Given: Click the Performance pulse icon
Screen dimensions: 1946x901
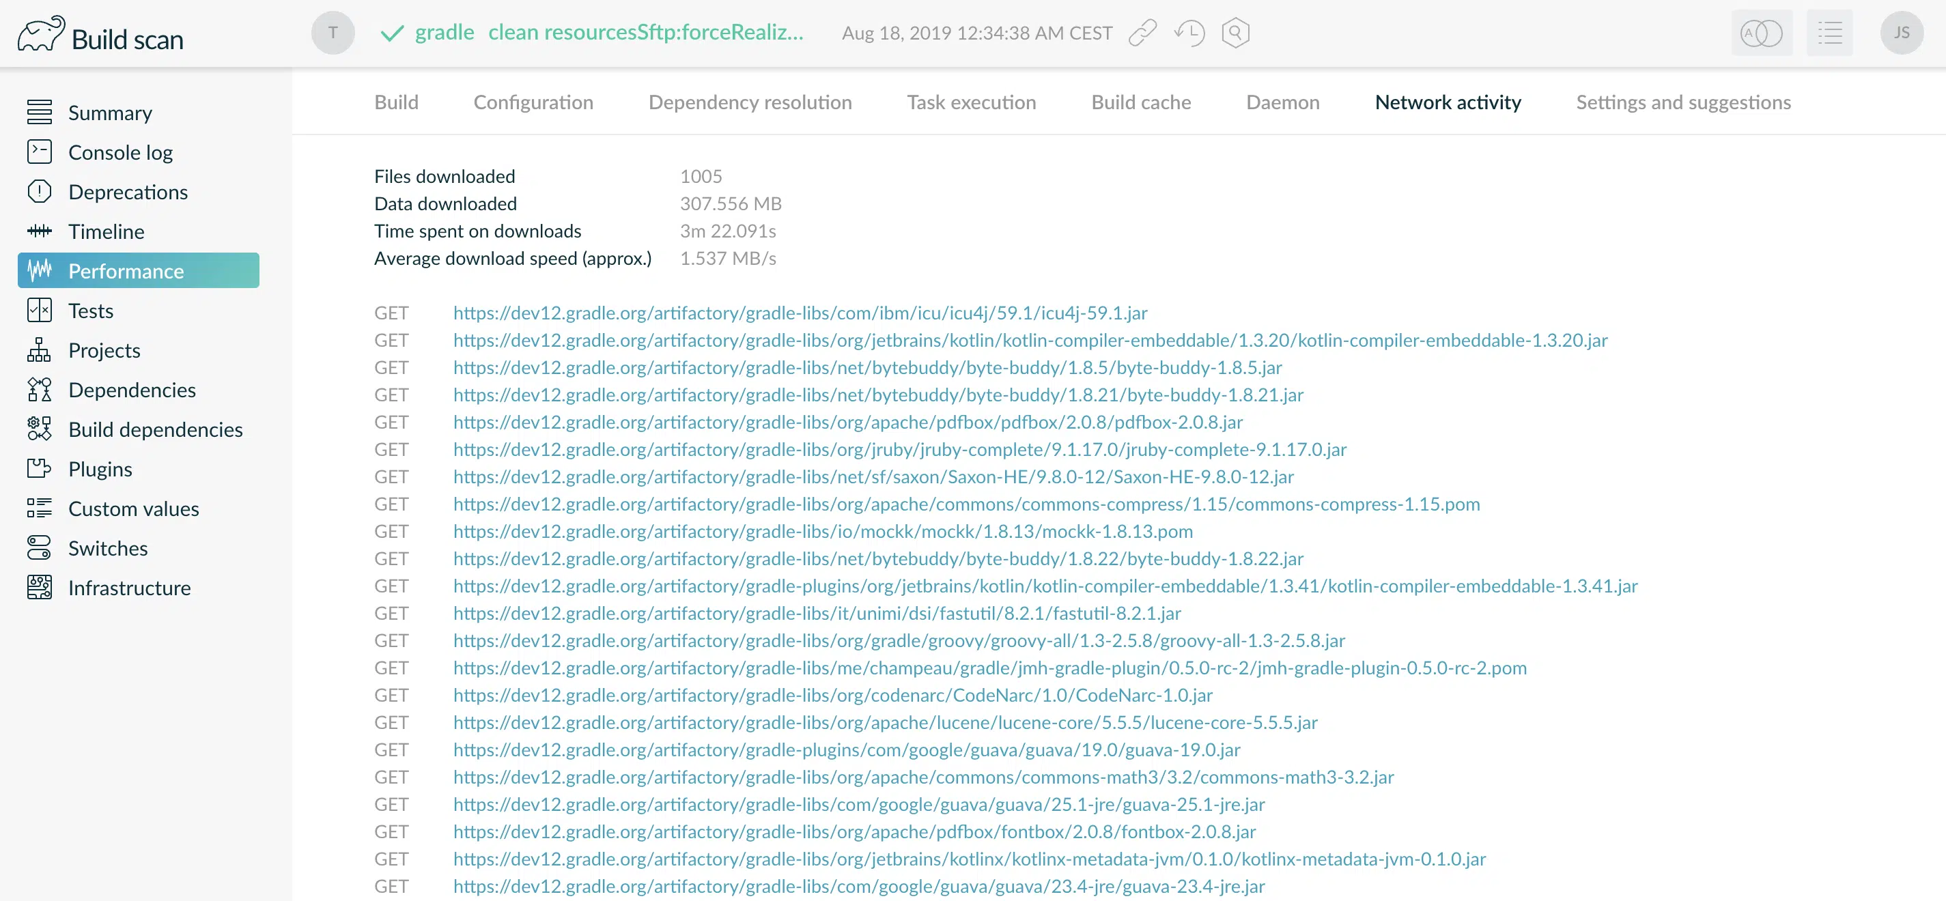Looking at the screenshot, I should pos(40,270).
